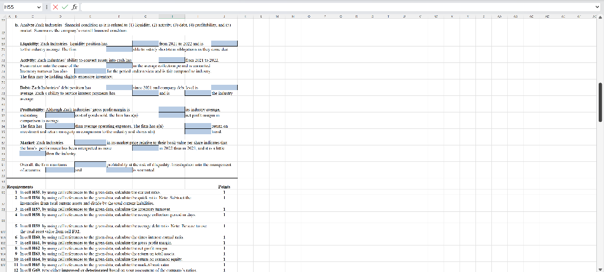Click the 'Activity:' paragraph heading
Screen dimensions: 604x272
click(27, 61)
